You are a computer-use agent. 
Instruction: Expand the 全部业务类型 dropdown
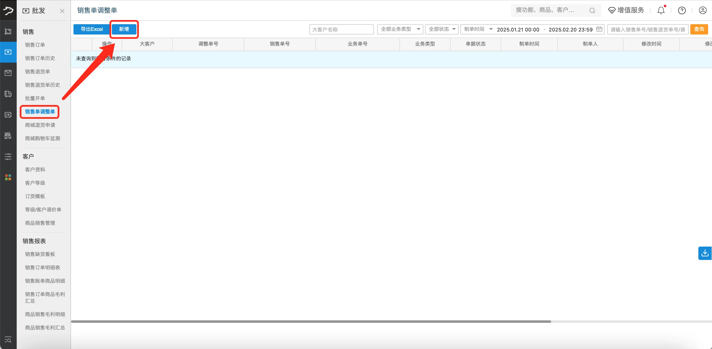(400, 29)
